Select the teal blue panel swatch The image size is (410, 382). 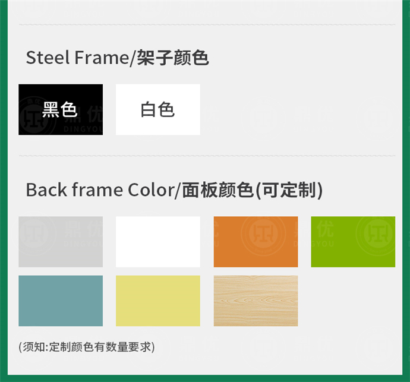point(60,301)
